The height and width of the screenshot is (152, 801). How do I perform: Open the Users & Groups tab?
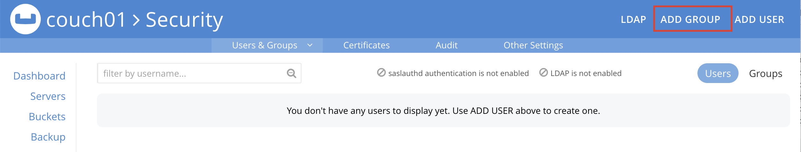click(x=264, y=45)
